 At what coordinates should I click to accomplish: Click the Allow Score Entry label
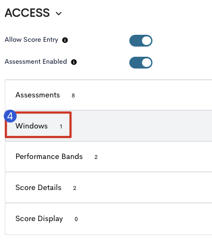coord(32,40)
